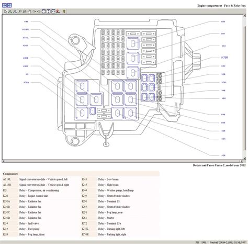Click the rotate clockwise arrow icon
The height and width of the screenshot is (244, 248).
[x=34, y=12]
